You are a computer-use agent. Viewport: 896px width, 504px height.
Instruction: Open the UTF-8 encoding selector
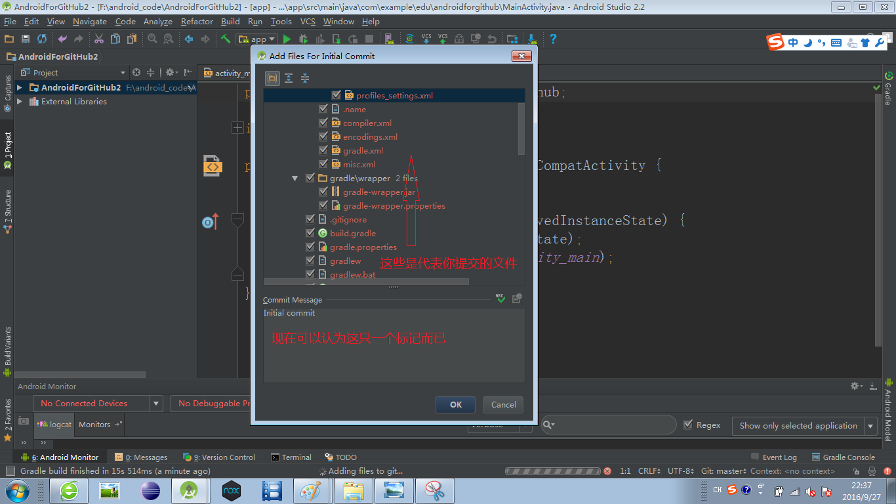pyautogui.click(x=681, y=471)
